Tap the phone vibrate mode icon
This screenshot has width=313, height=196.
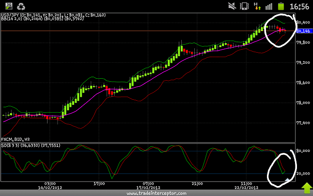244,6
